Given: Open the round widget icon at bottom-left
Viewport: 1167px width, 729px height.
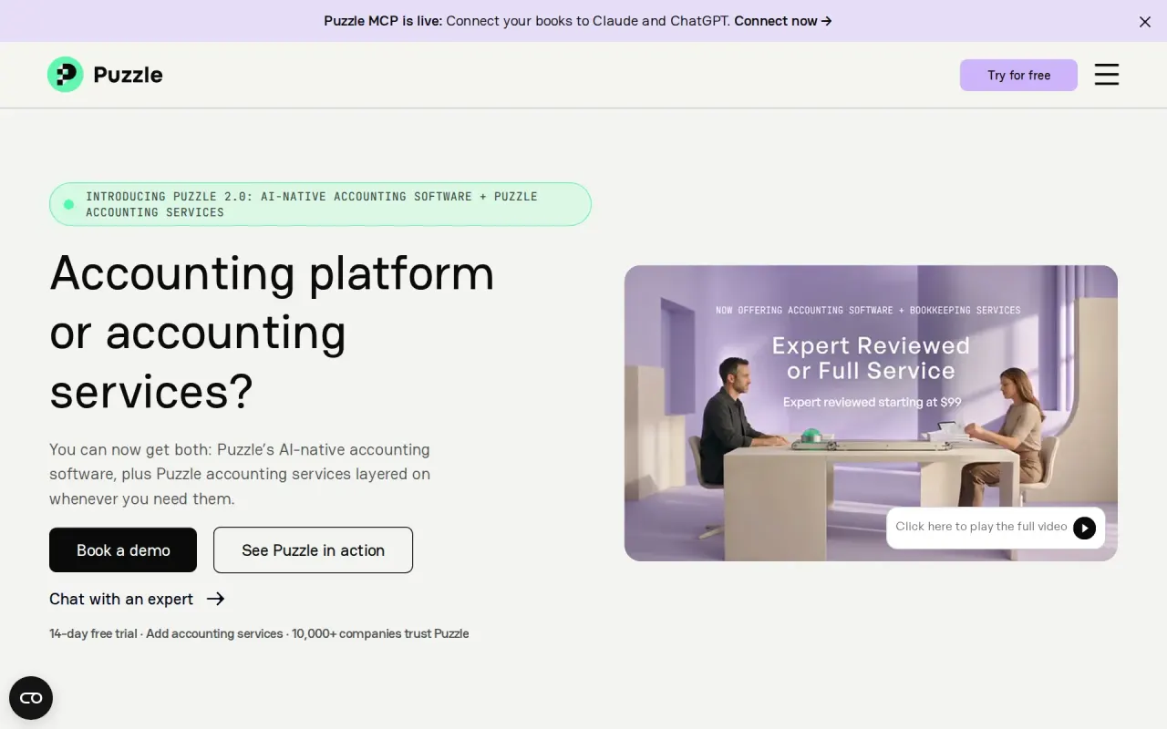Looking at the screenshot, I should tap(31, 698).
